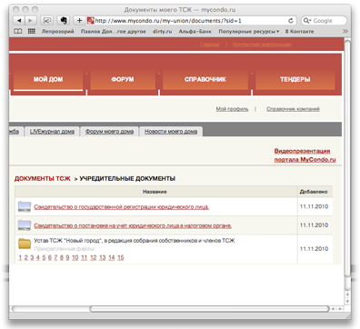Open attached file 1
This screenshot has height=329, width=360.
tap(20, 257)
